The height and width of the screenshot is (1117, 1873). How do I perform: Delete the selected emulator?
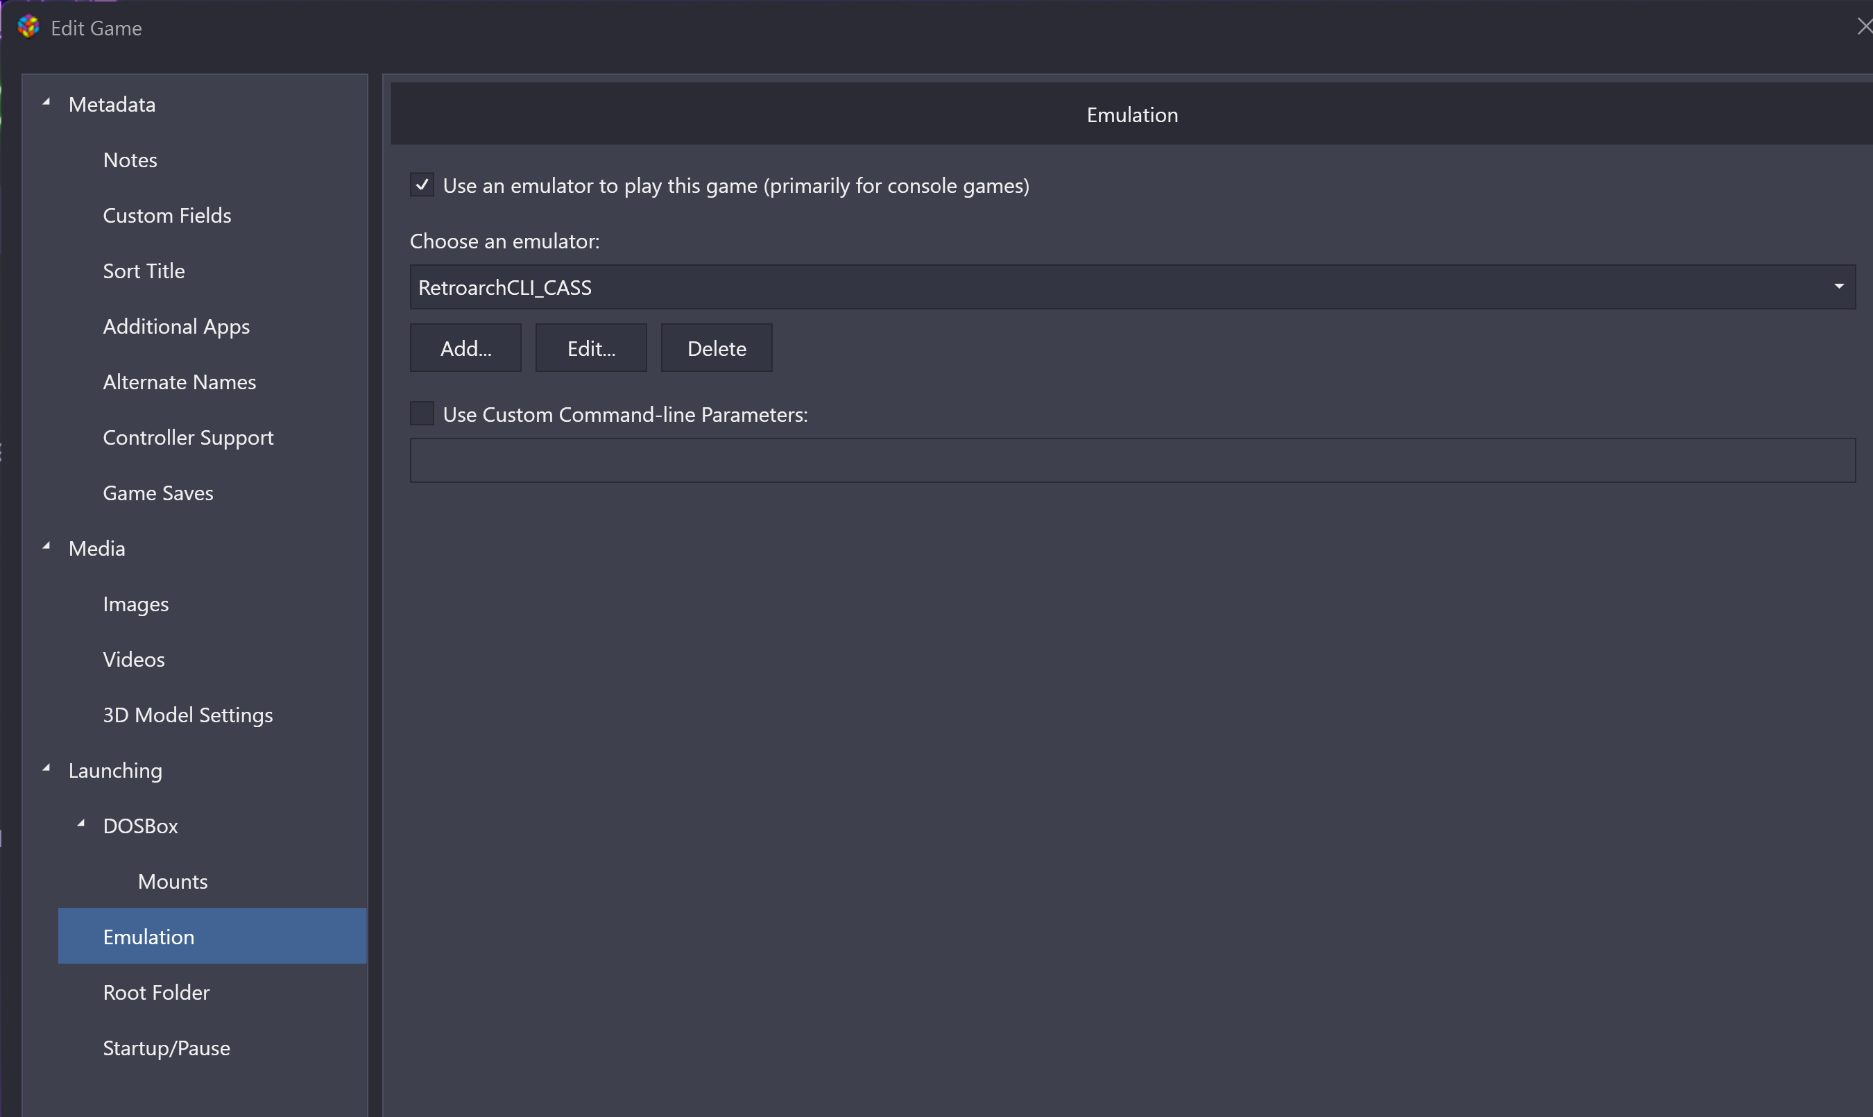(717, 348)
